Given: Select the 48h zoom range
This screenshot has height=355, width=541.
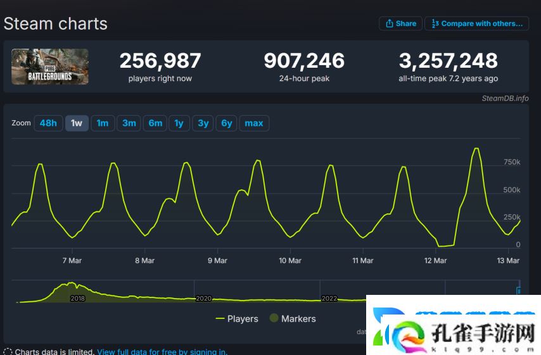Looking at the screenshot, I should pyautogui.click(x=48, y=123).
